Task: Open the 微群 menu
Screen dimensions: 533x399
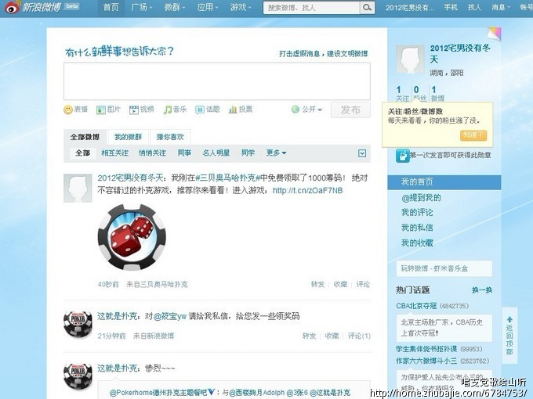Action: point(174,8)
